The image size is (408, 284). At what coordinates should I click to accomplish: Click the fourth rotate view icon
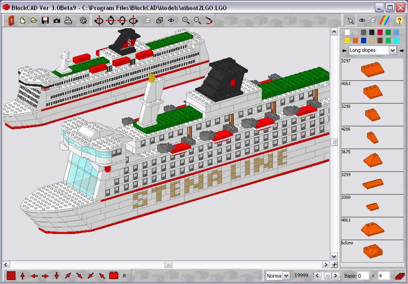point(133,20)
